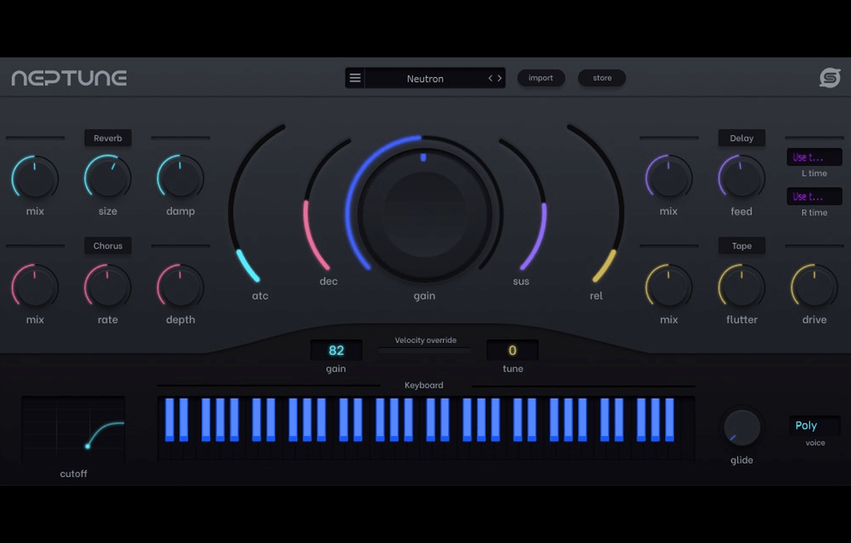Click the glide knob

pos(741,428)
